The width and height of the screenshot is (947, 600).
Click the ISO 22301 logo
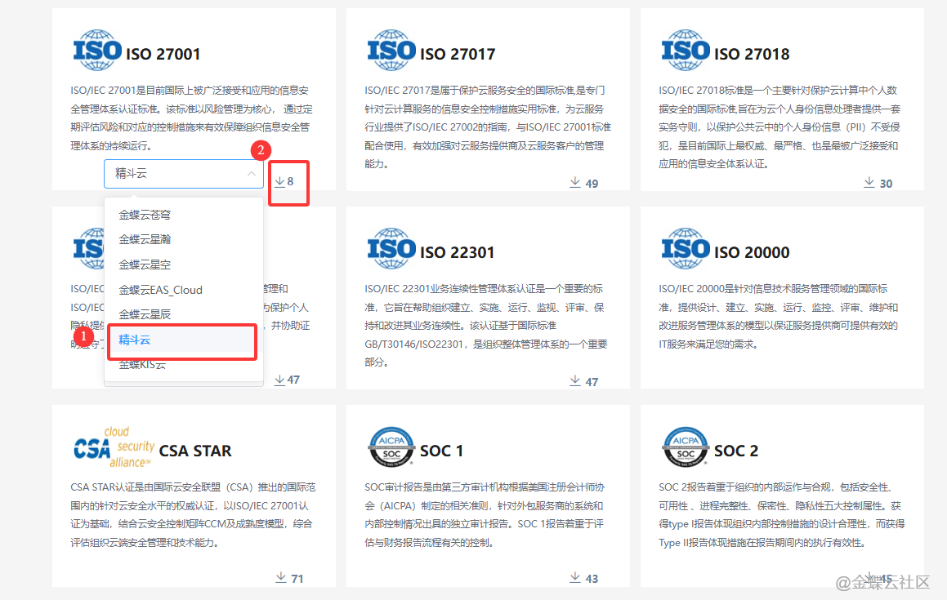point(391,249)
